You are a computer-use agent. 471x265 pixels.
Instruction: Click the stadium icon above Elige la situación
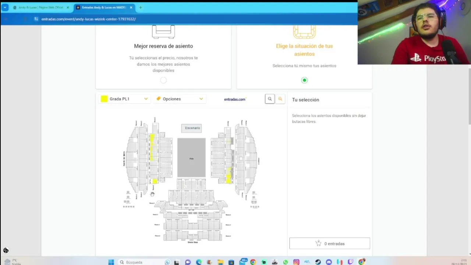[x=304, y=32]
